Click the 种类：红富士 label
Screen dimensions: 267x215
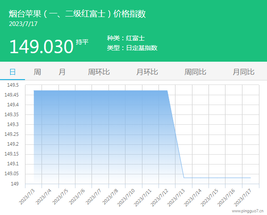(126, 38)
